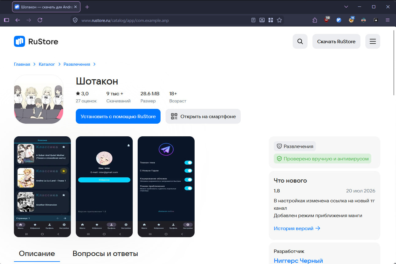The image size is (396, 264).
Task: Open the first screenshot showing the manga list
Action: 42,187
